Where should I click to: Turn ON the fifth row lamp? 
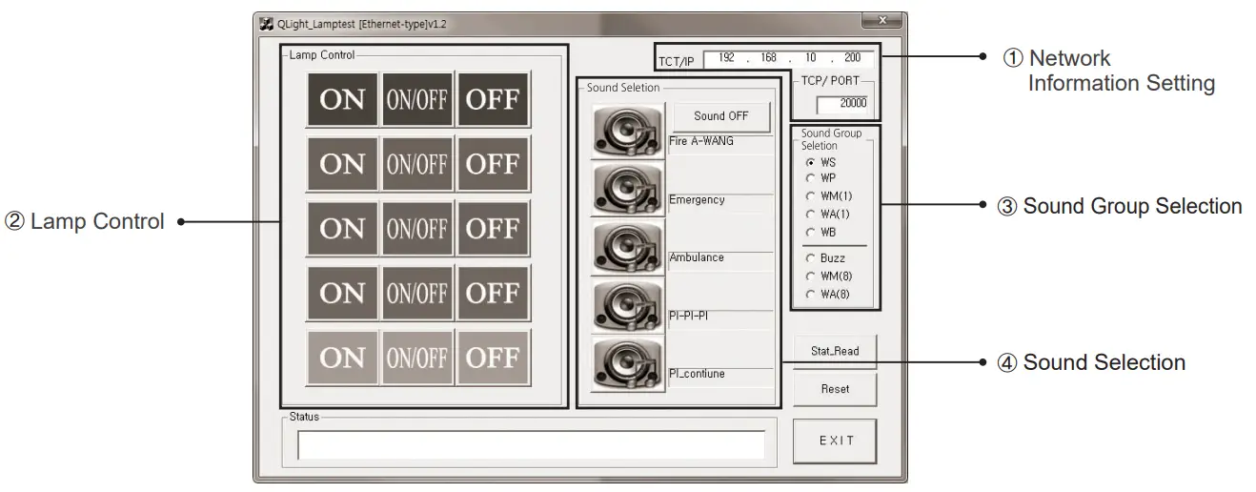(x=342, y=358)
